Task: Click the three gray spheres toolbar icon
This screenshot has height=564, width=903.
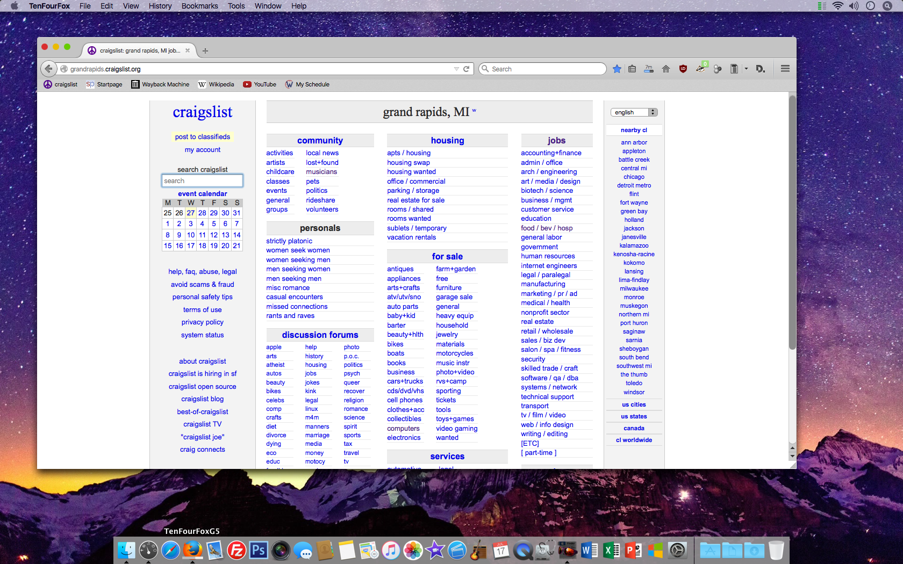Action: point(718,69)
